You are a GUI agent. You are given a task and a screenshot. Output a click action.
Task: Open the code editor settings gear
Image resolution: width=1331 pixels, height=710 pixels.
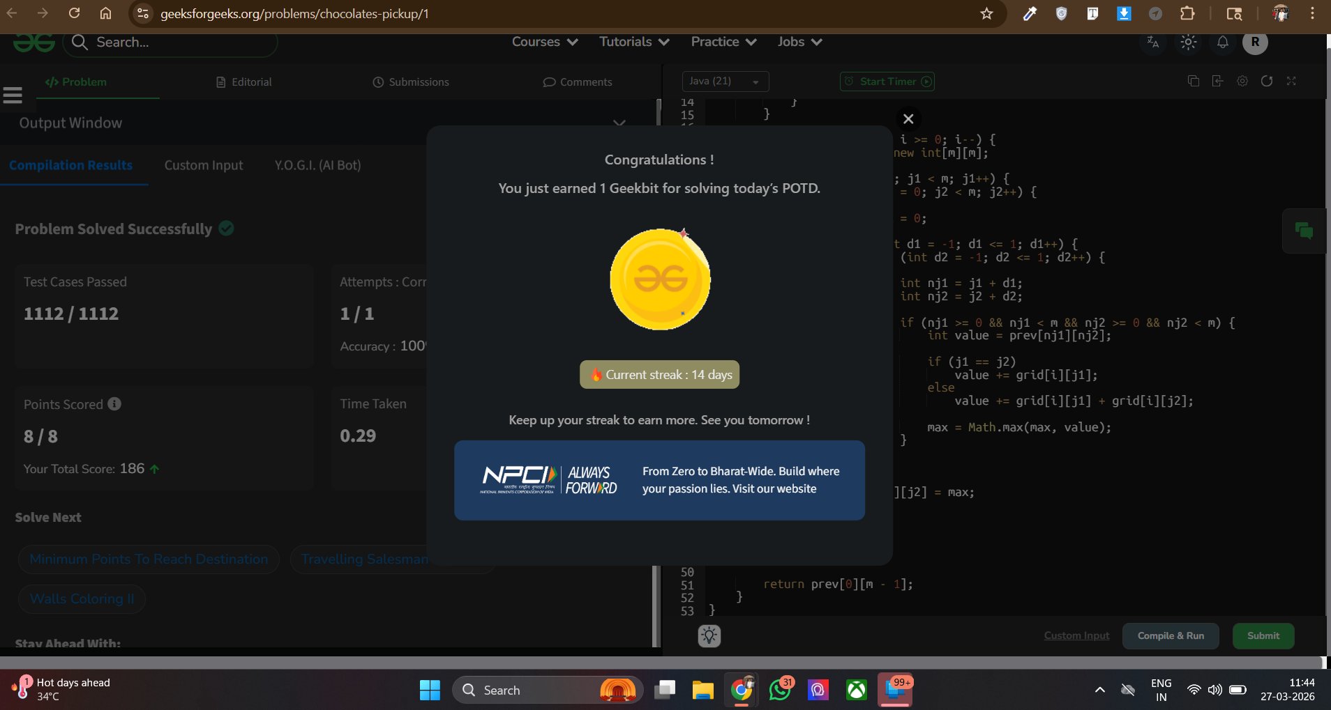1242,82
